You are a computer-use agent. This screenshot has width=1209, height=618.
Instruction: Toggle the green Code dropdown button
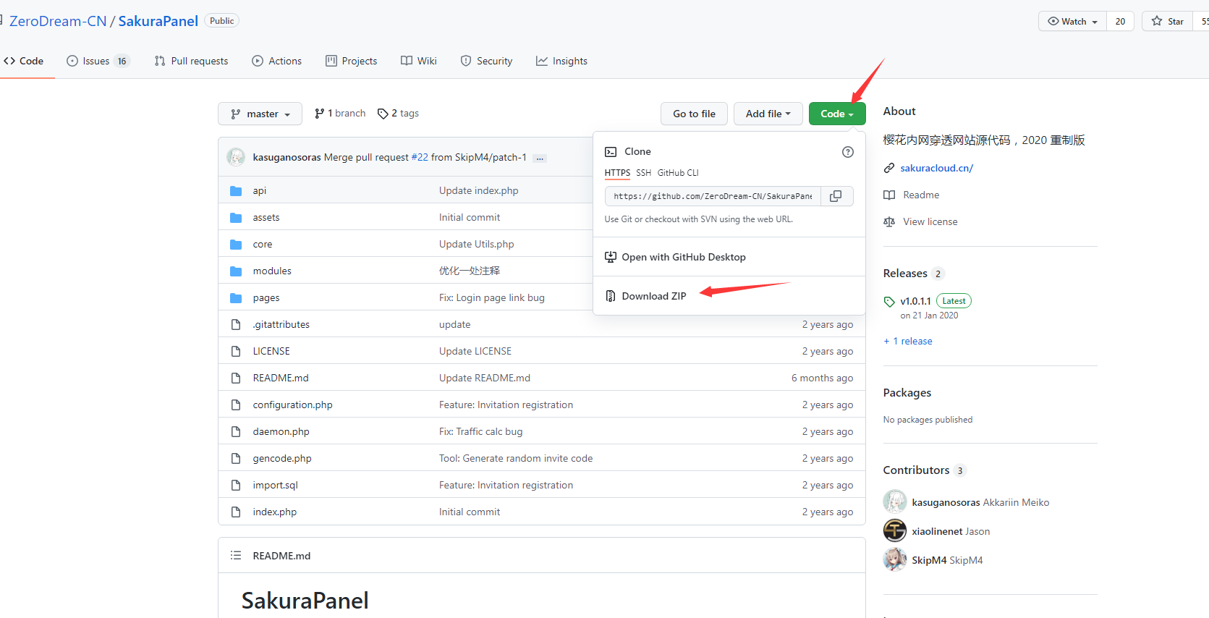837,114
